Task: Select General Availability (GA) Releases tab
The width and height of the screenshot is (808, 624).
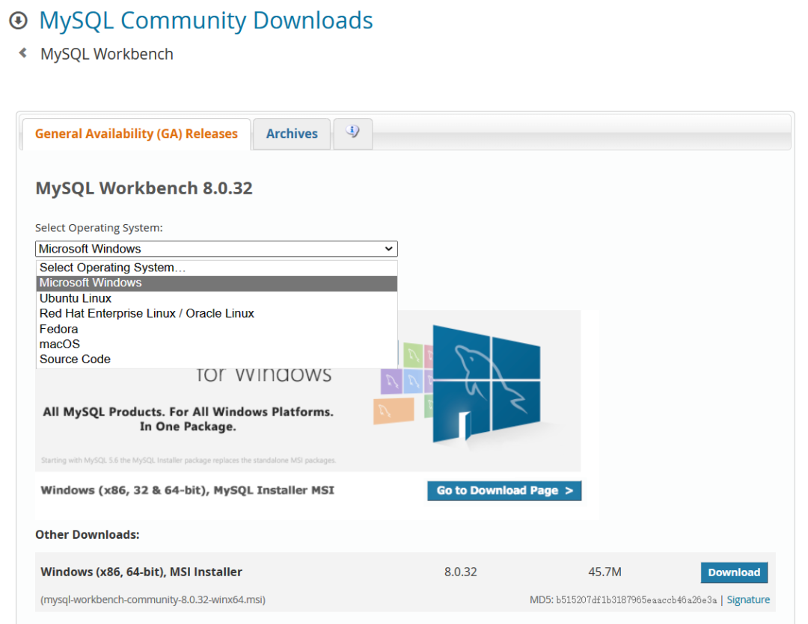Action: pos(136,134)
